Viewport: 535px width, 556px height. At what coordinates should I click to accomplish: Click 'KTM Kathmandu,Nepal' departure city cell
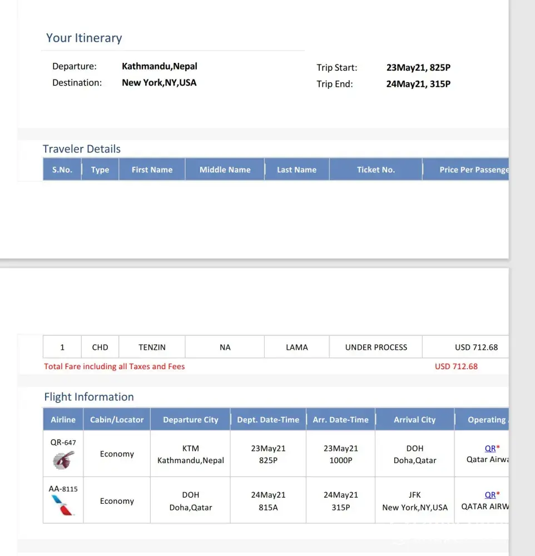pyautogui.click(x=191, y=454)
